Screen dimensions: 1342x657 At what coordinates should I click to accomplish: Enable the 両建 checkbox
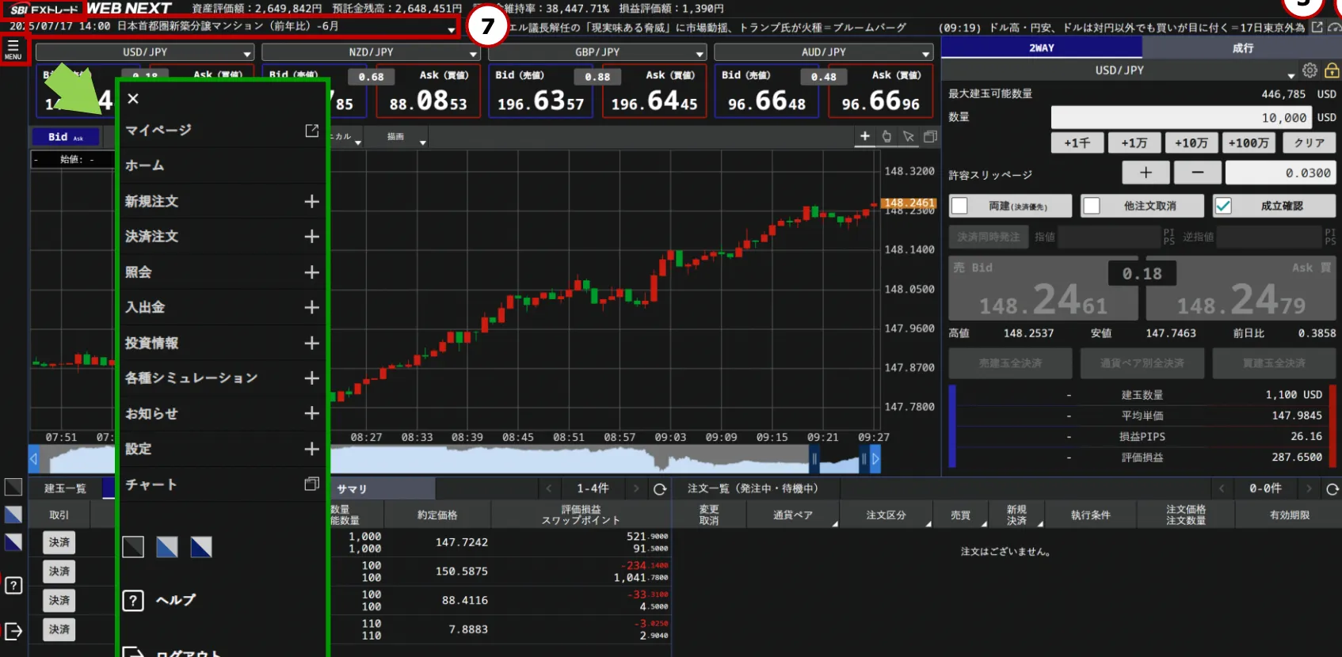(959, 206)
